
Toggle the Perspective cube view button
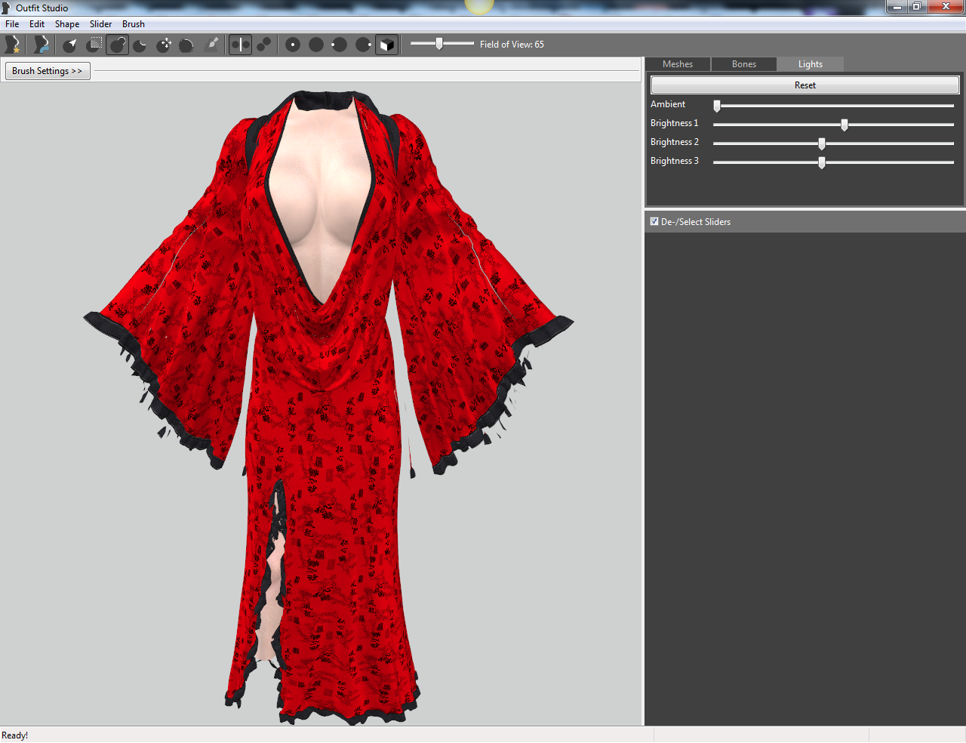(x=386, y=45)
